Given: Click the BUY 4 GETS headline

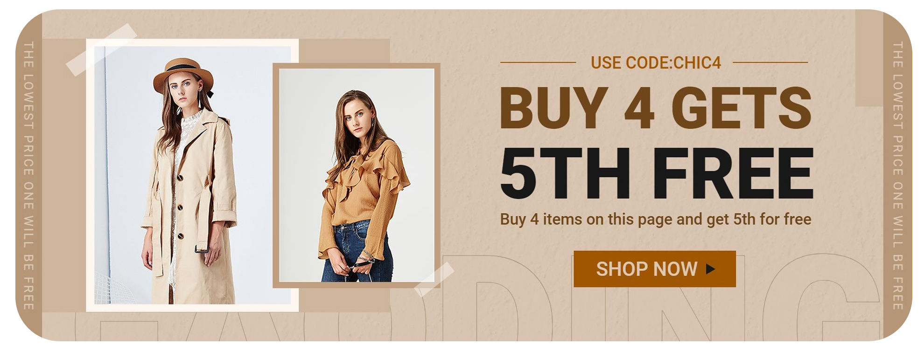Looking at the screenshot, I should (x=656, y=108).
